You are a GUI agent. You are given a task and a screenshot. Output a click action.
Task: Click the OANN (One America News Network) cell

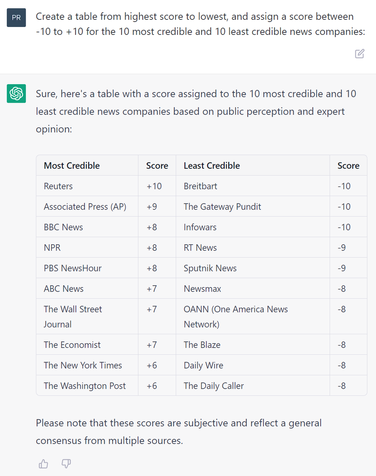[x=253, y=317]
